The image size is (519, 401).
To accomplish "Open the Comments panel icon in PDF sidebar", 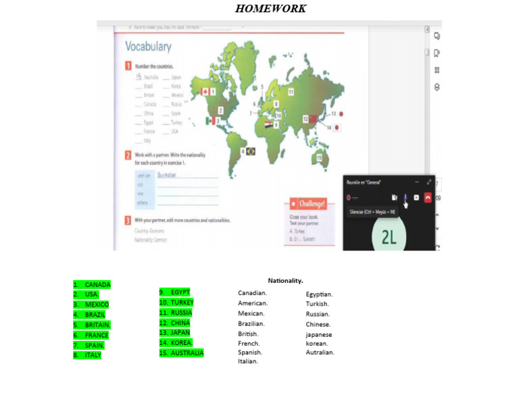I will [x=437, y=36].
